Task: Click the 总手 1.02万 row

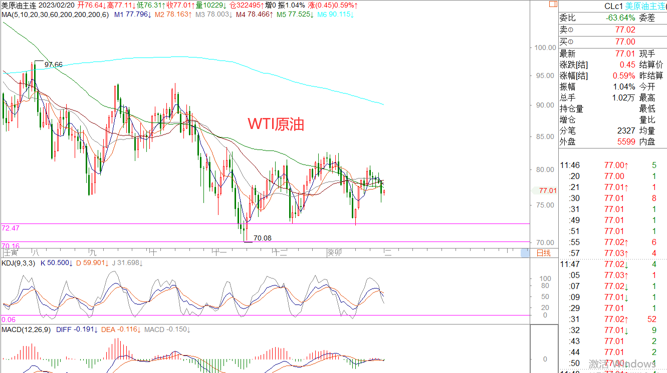Action: click(x=597, y=97)
